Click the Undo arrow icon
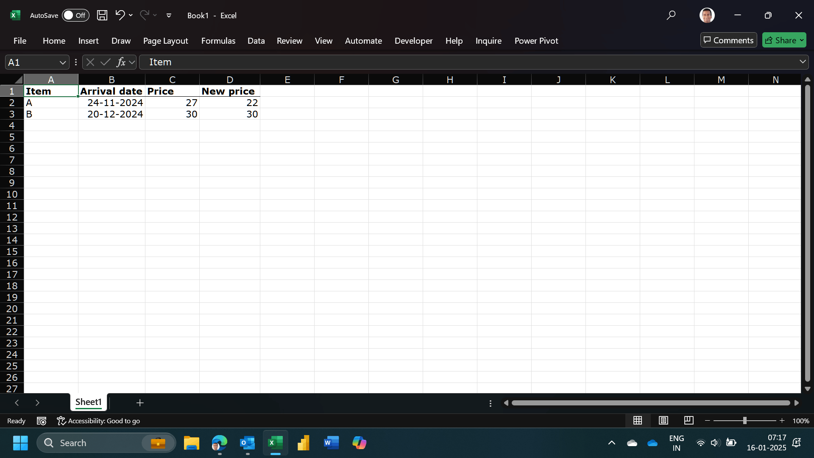The image size is (814, 458). click(120, 15)
